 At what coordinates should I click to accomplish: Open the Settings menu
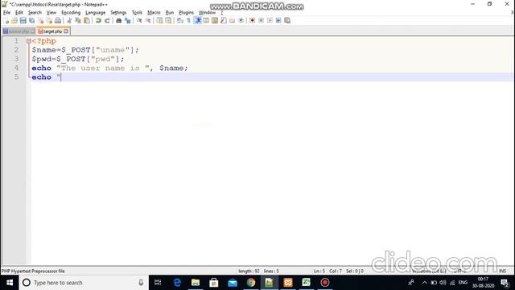[118, 13]
